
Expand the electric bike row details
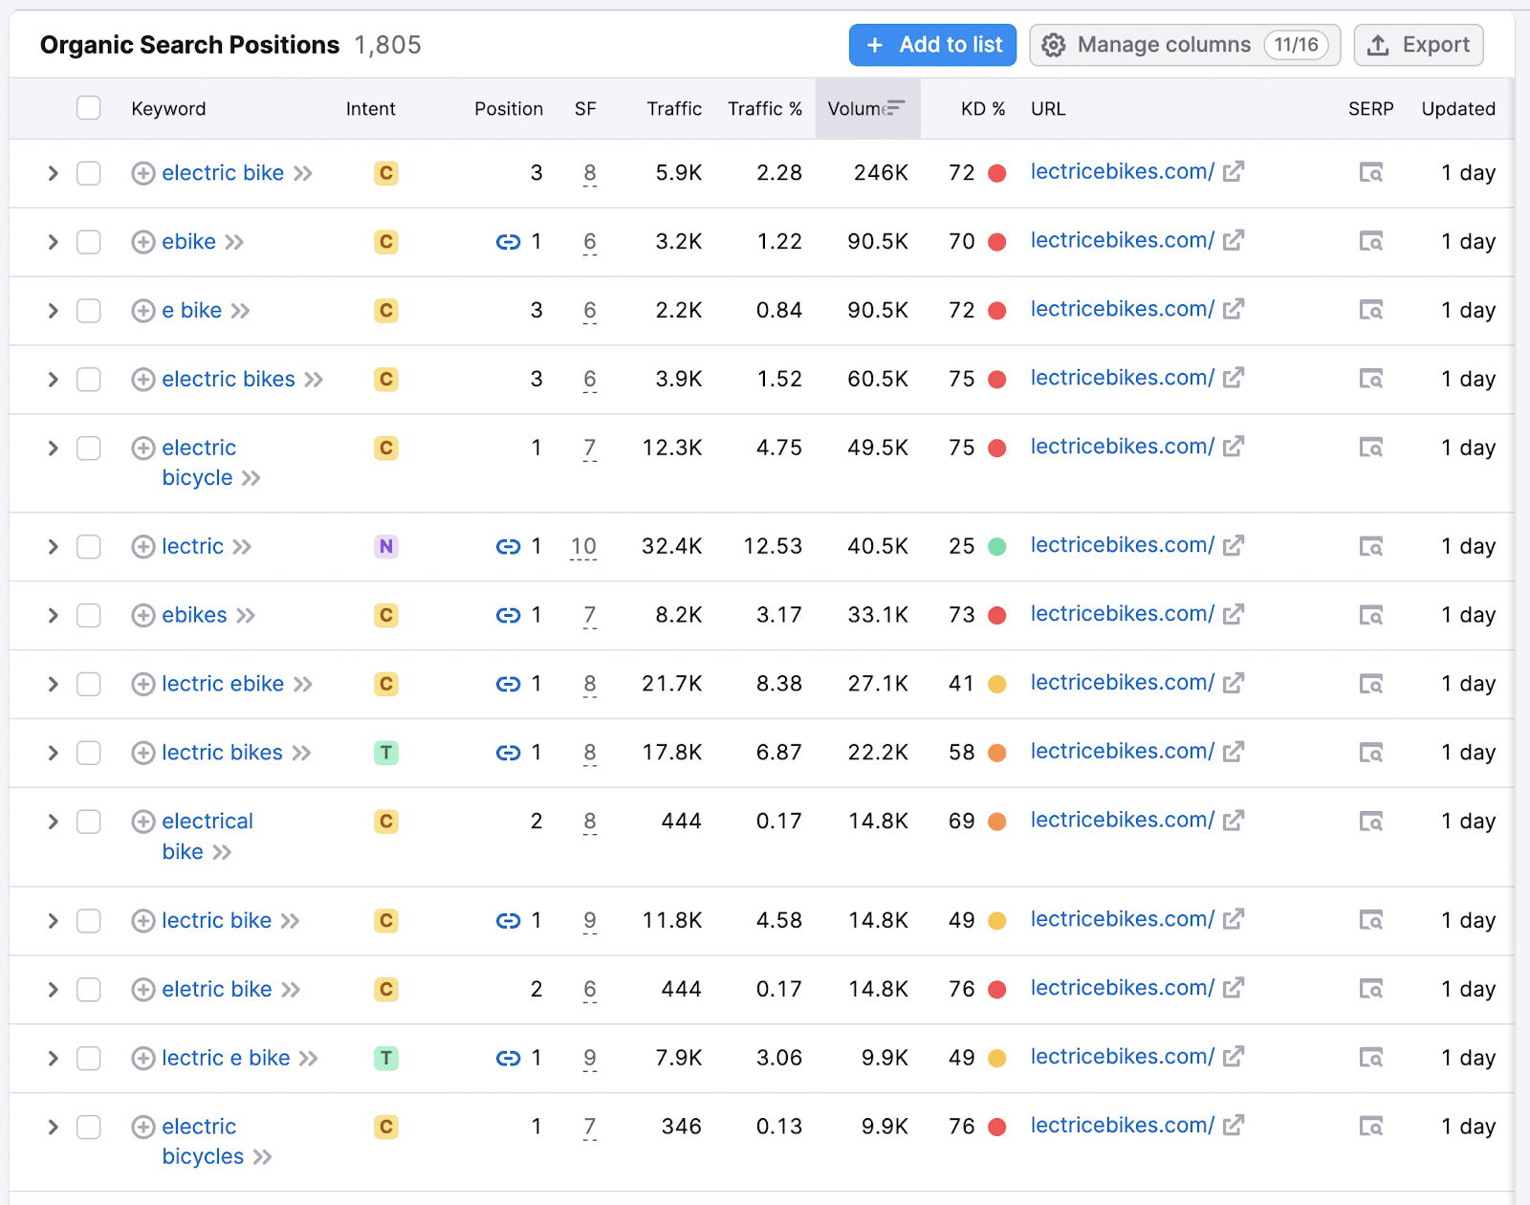tap(54, 173)
